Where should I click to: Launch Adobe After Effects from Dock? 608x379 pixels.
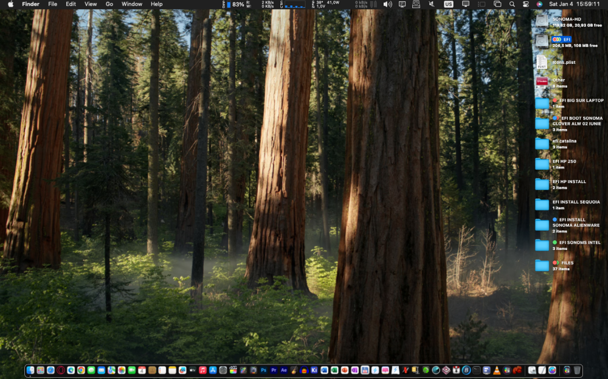pos(284,370)
